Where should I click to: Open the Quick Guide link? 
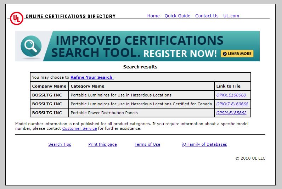point(177,16)
